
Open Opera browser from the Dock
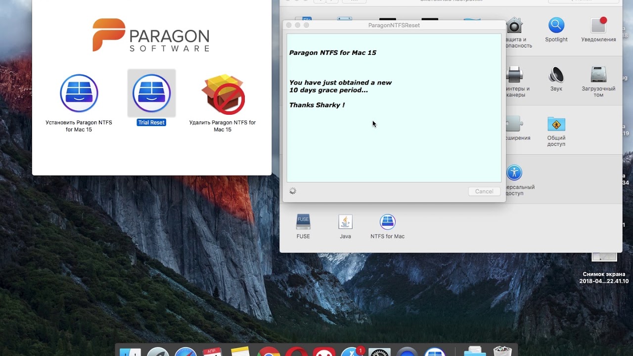[296, 352]
